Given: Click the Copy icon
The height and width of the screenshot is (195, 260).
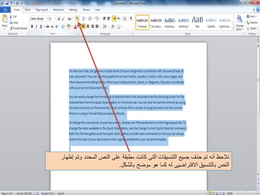Looking at the screenshot, I should pyautogui.click(x=11, y=22).
